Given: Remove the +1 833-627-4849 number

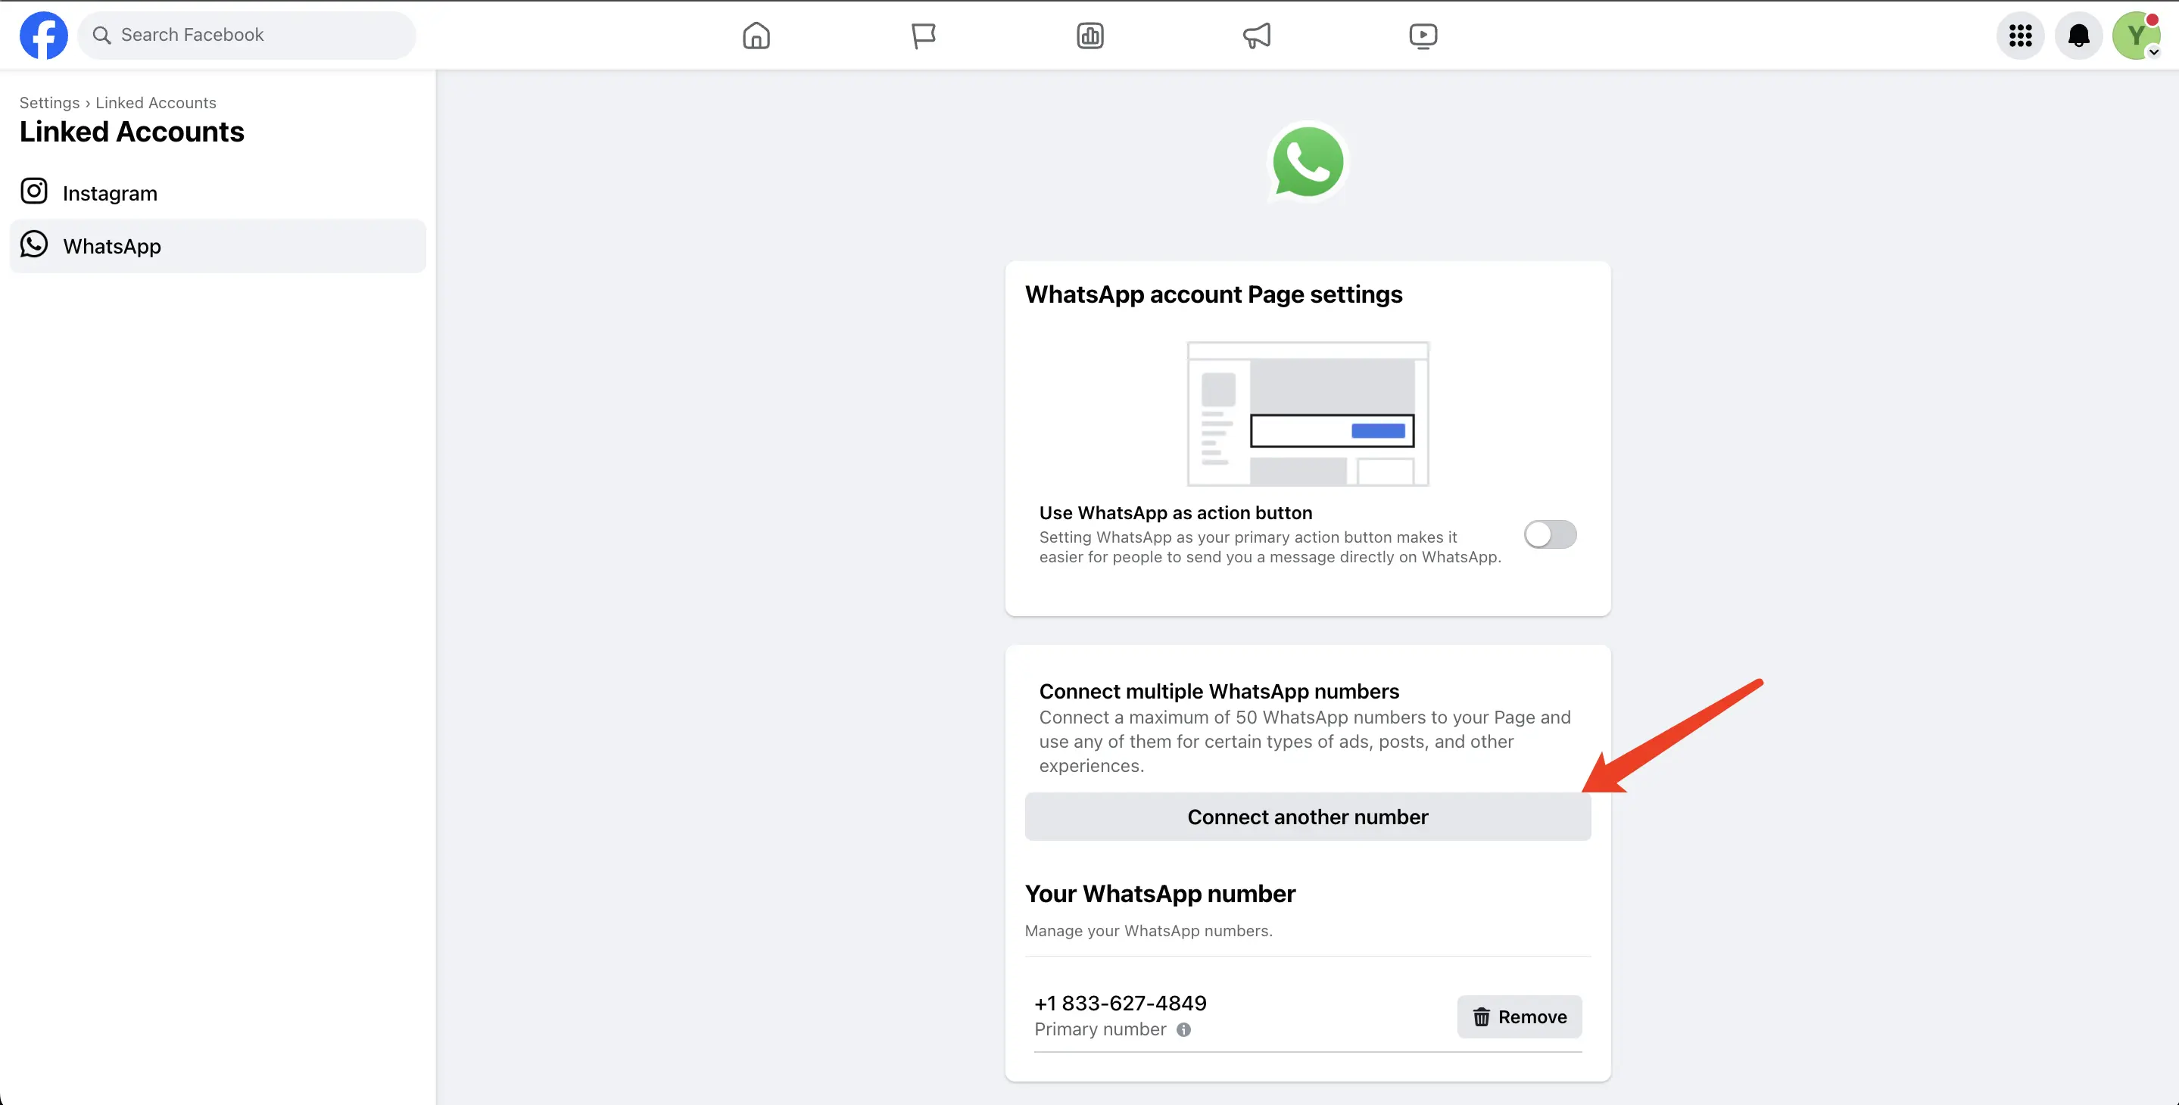Looking at the screenshot, I should pyautogui.click(x=1520, y=1017).
